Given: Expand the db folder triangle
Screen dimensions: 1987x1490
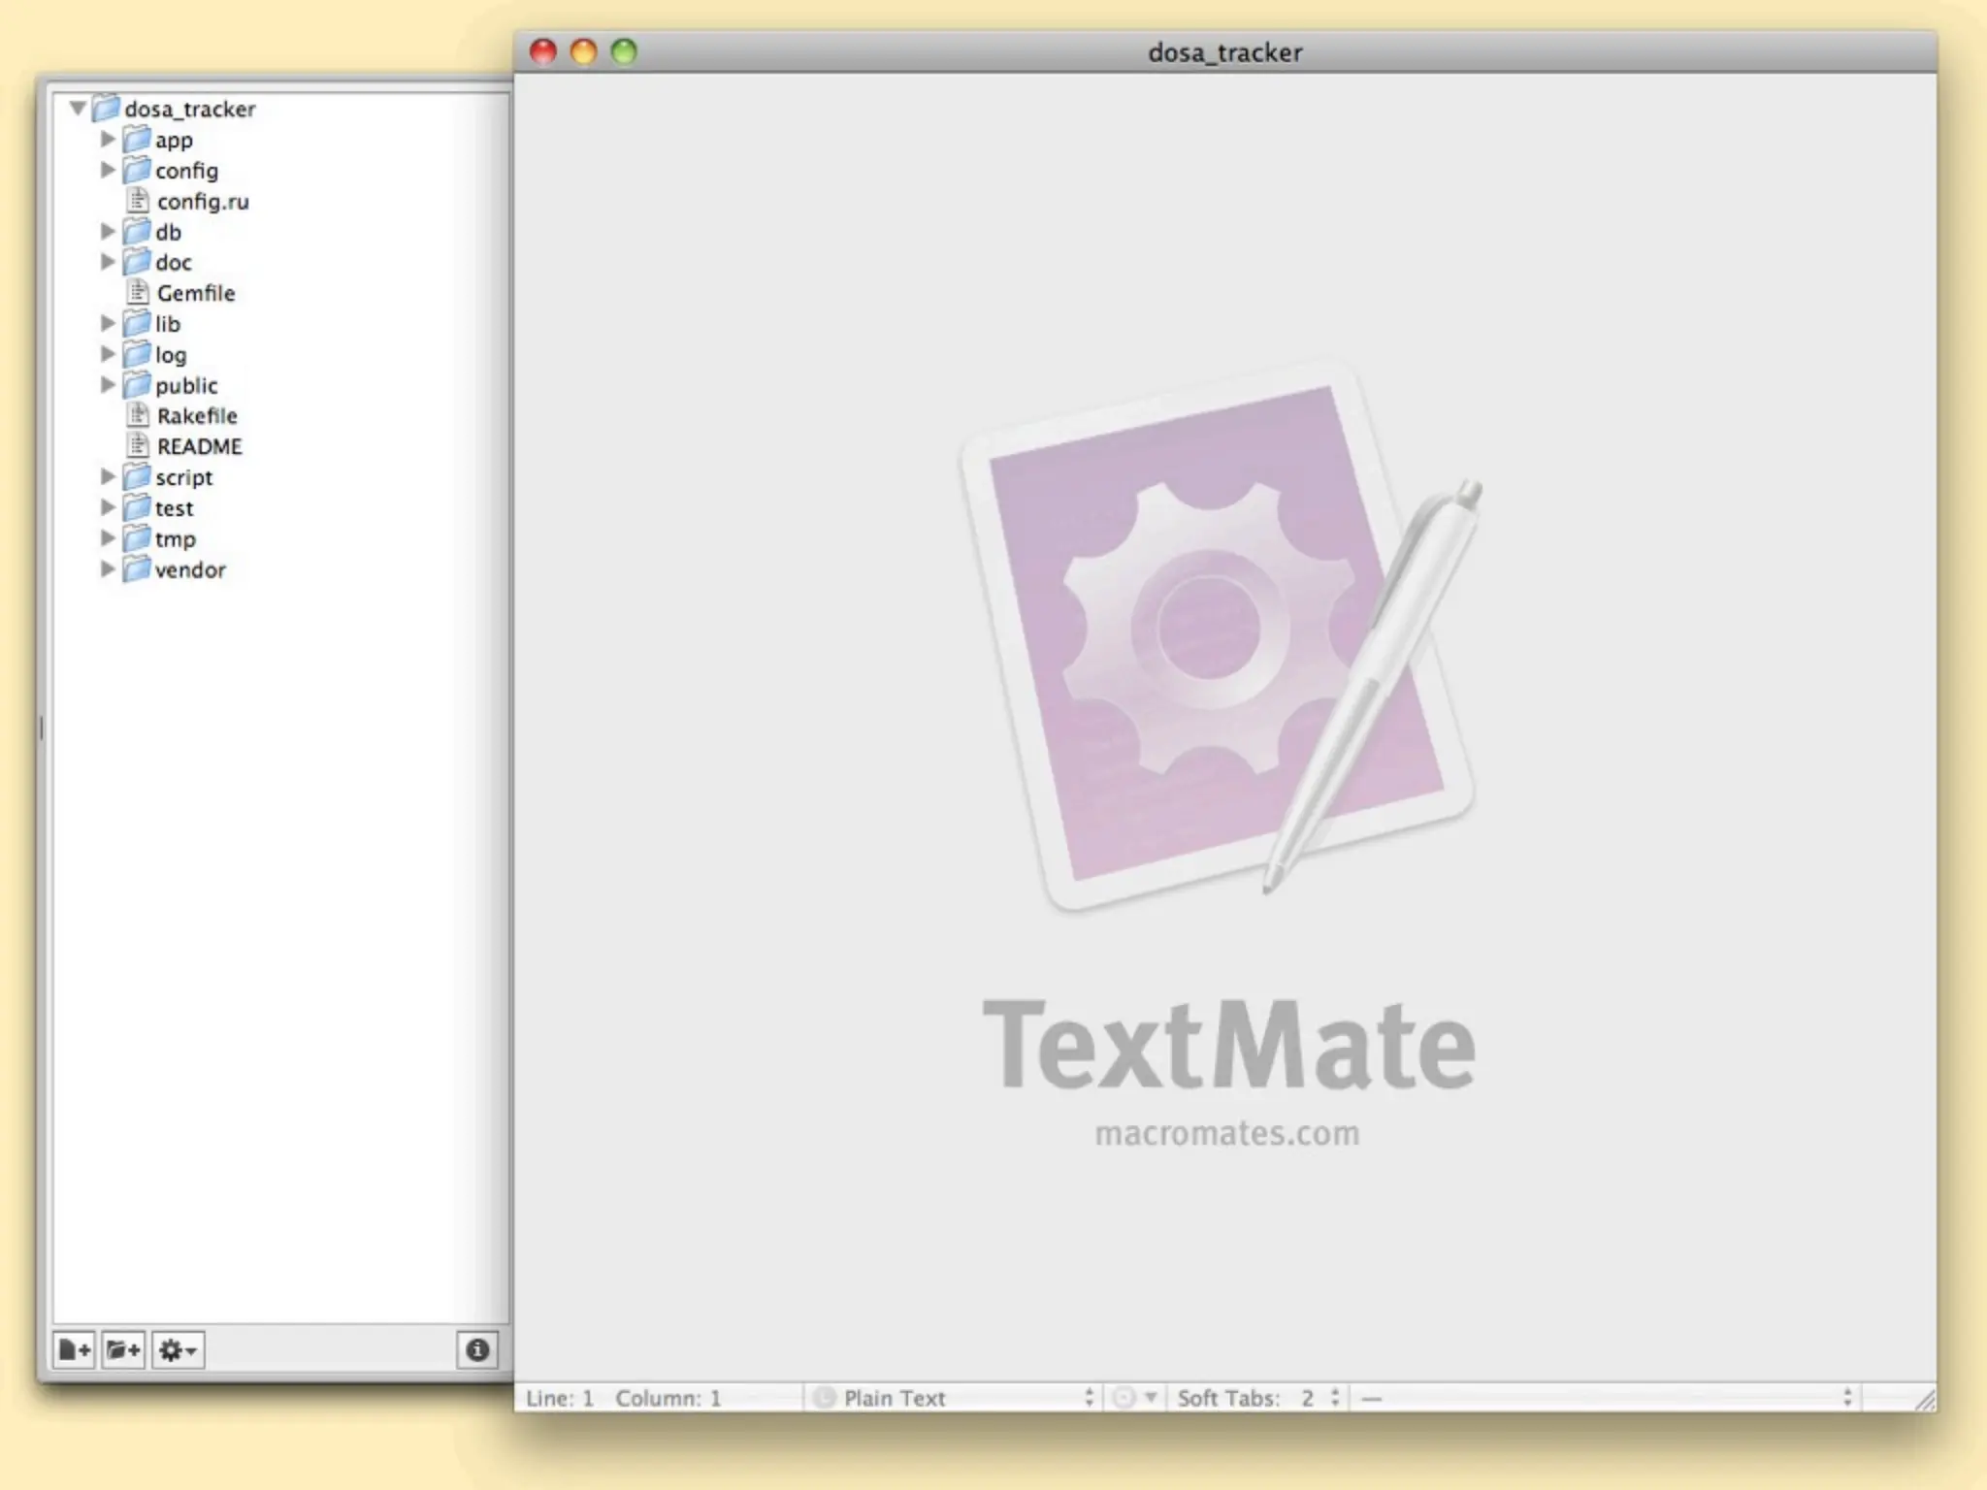Looking at the screenshot, I should pyautogui.click(x=108, y=232).
